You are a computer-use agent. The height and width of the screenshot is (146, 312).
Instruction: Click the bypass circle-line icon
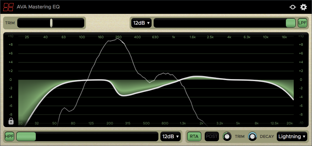(292, 7)
